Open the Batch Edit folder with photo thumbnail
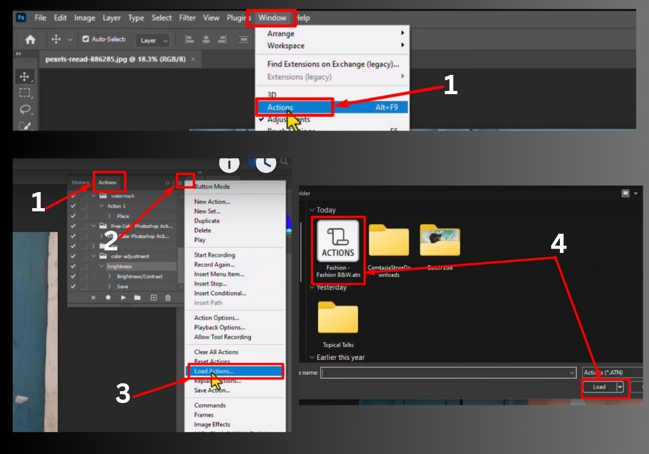This screenshot has height=454, width=649. 440,247
